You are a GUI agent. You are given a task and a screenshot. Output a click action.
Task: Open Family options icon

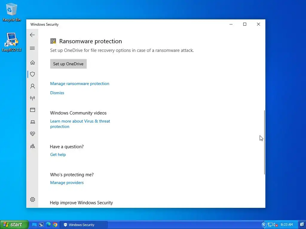click(32, 146)
